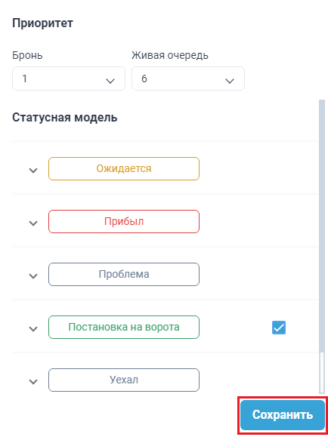Image resolution: width=328 pixels, height=437 pixels.
Task: Expand the Ожидается status row chevron
Action: [x=33, y=170]
